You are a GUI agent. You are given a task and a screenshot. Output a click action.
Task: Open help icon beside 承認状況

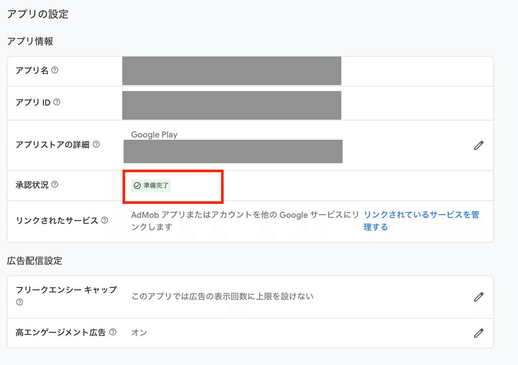coord(55,185)
